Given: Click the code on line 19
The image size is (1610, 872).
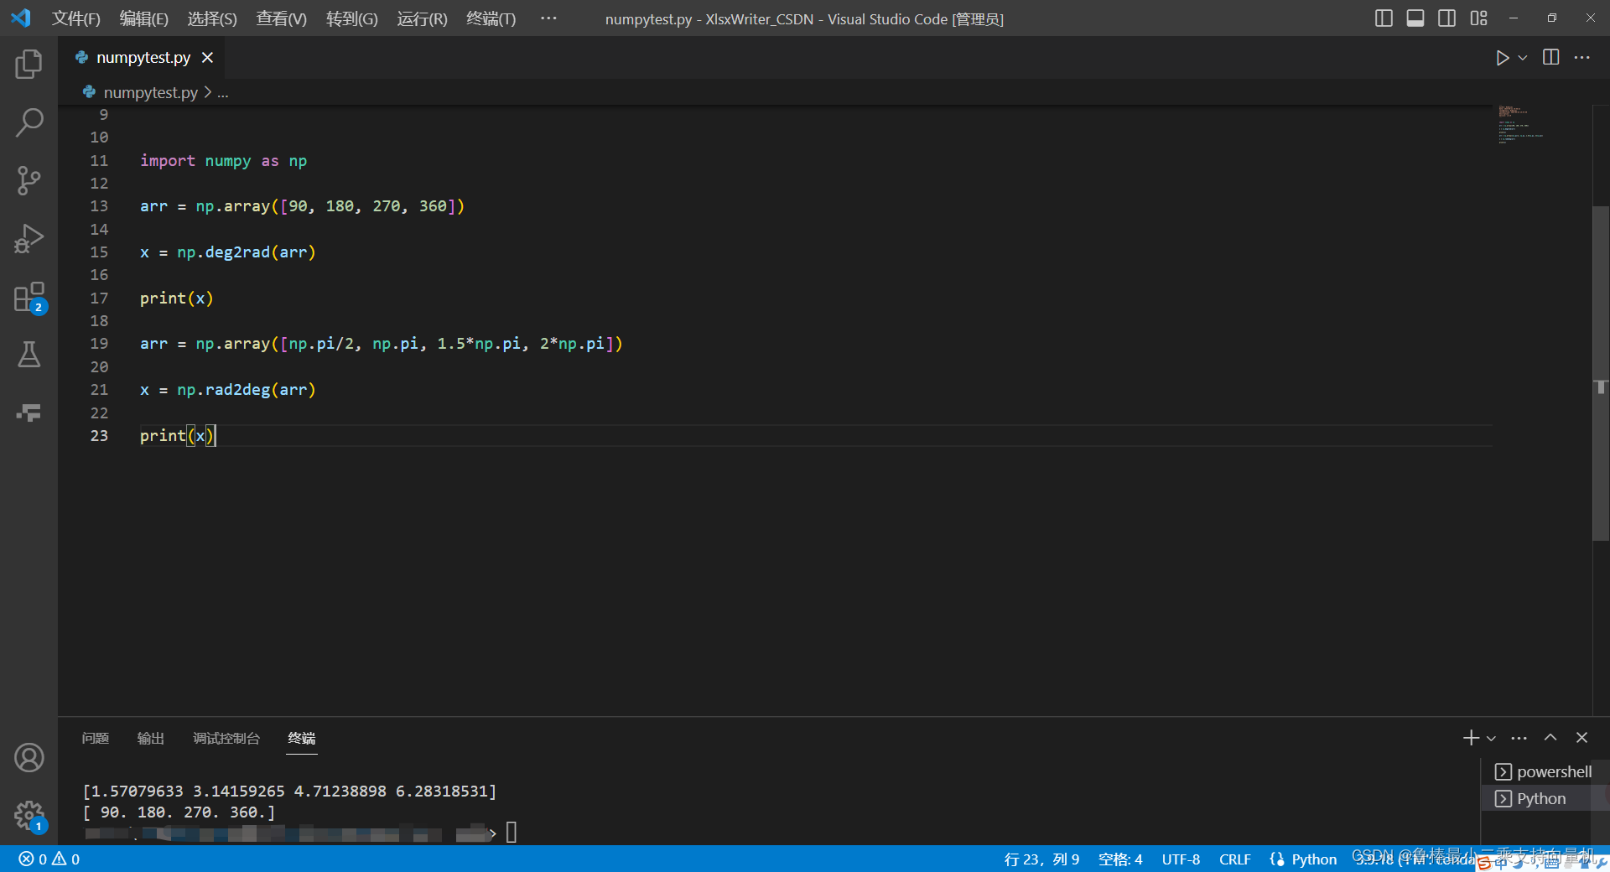Looking at the screenshot, I should point(382,344).
